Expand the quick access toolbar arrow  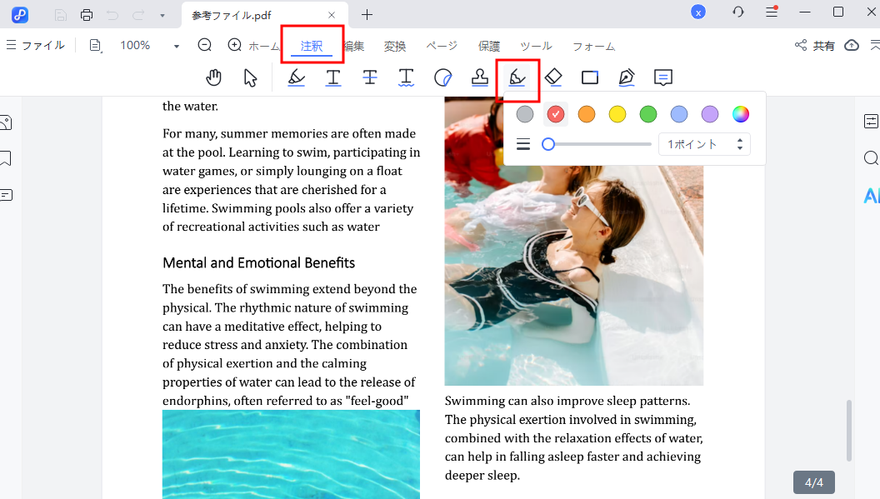coord(162,14)
